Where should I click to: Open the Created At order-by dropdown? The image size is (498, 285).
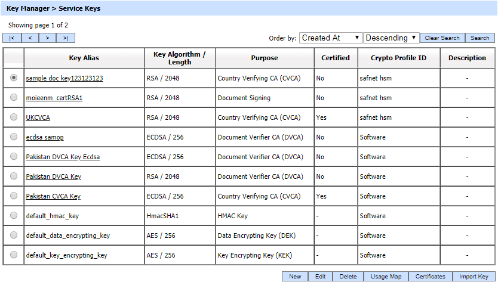click(x=330, y=38)
